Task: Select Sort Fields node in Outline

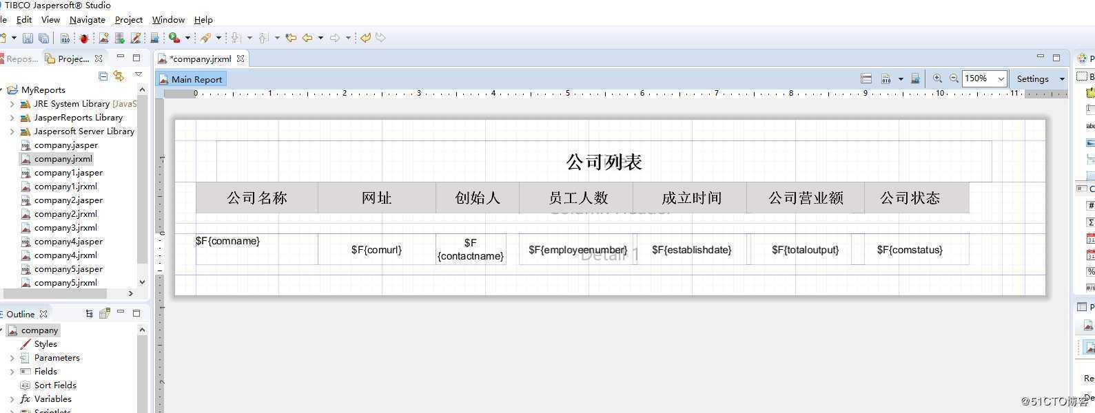Action: click(x=55, y=385)
